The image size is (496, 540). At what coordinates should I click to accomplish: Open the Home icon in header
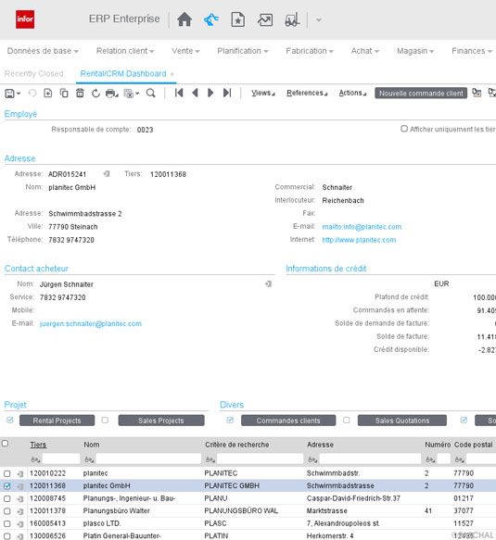pyautogui.click(x=184, y=19)
